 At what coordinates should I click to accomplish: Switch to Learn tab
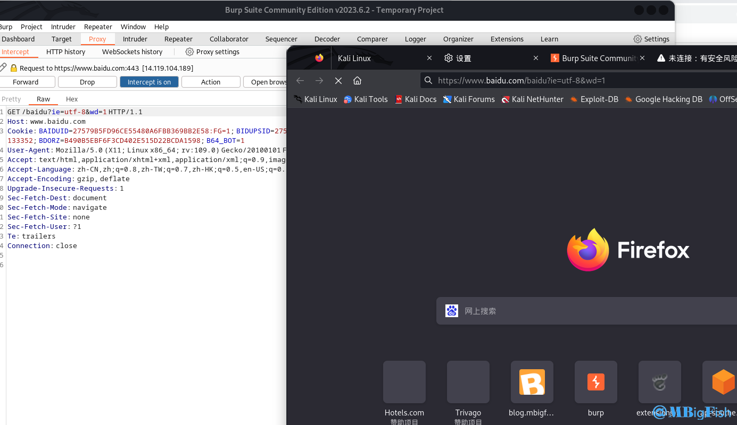coord(549,39)
